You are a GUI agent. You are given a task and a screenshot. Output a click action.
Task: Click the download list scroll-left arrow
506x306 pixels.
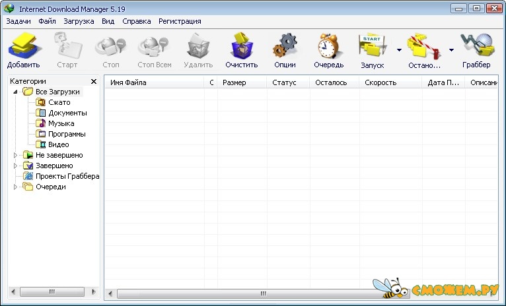tap(110, 293)
